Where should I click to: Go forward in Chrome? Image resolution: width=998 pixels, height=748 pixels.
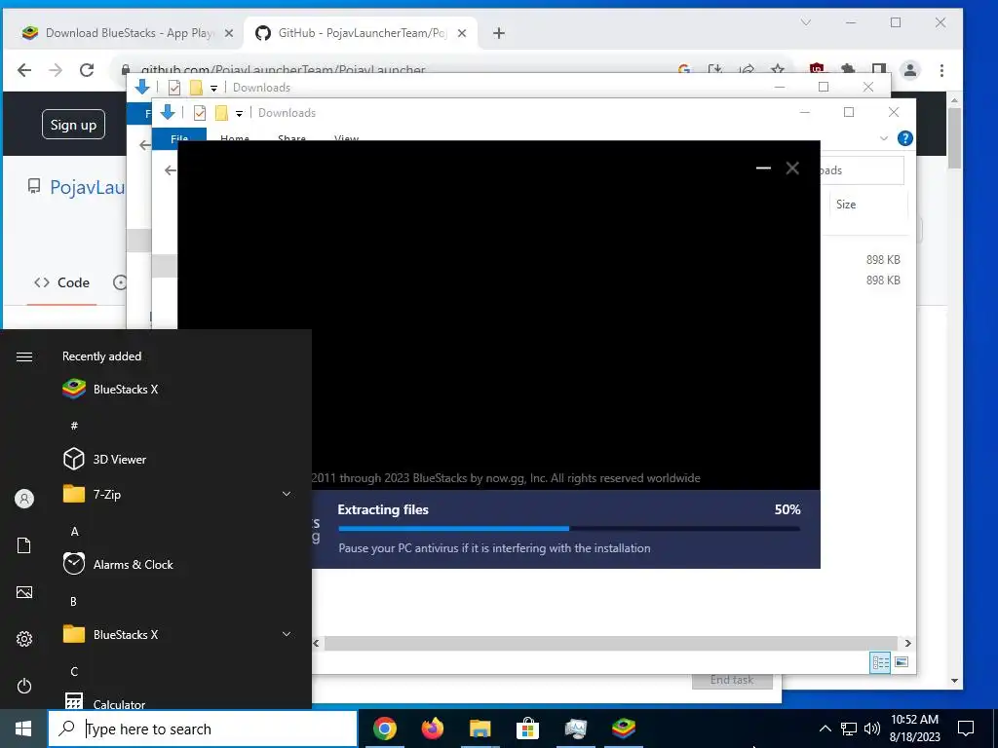[x=56, y=70]
